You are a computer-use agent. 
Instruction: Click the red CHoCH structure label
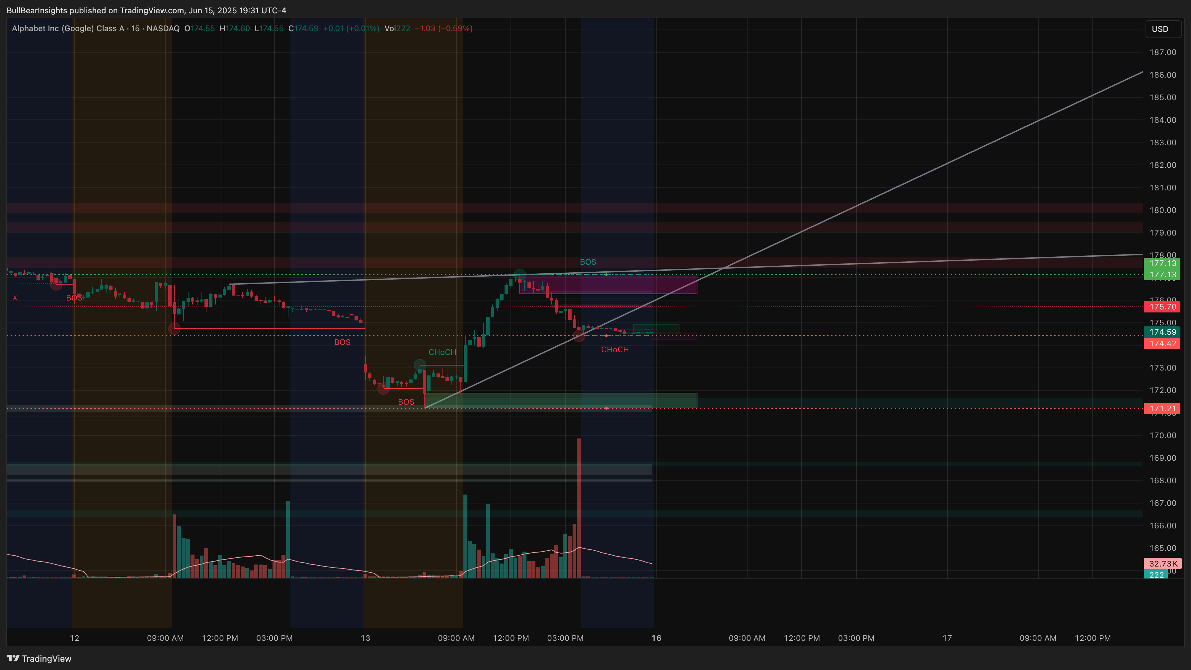pos(615,350)
